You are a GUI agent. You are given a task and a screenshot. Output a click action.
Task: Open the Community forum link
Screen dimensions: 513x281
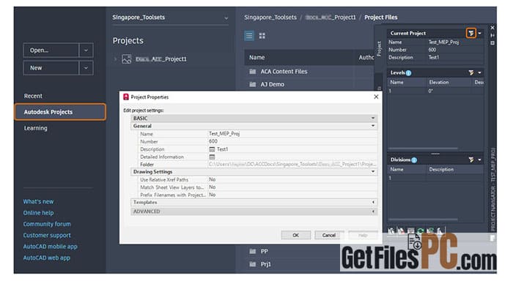point(47,224)
